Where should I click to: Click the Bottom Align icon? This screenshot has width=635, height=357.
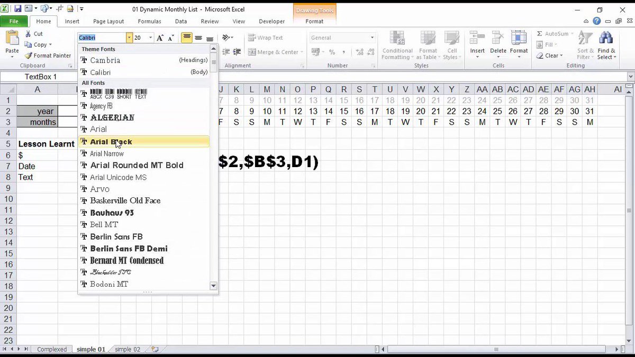pyautogui.click(x=210, y=38)
